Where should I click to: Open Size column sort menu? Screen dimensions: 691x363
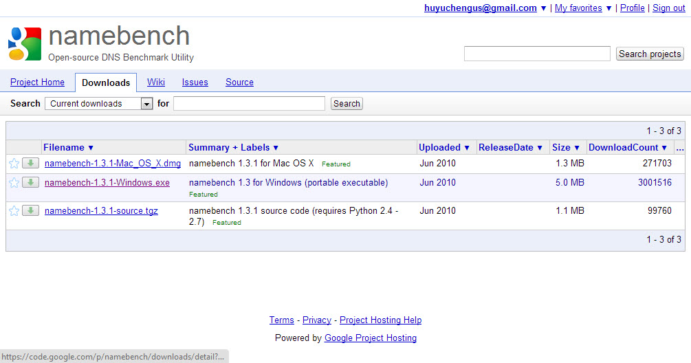(x=566, y=148)
